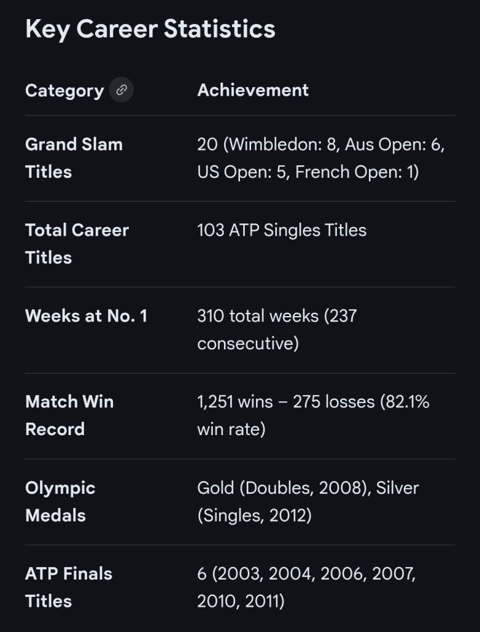The width and height of the screenshot is (480, 632).
Task: Click the 'win rate)' text
Action: pos(231,429)
